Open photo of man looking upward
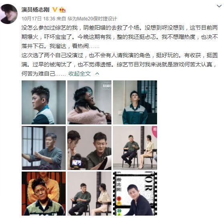The image size is (224, 218). pos(135,102)
